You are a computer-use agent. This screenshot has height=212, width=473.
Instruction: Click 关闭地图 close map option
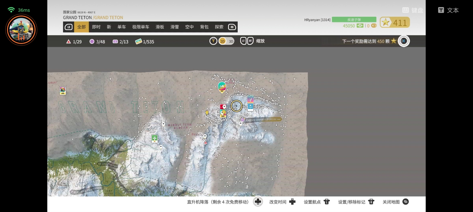[x=391, y=202]
